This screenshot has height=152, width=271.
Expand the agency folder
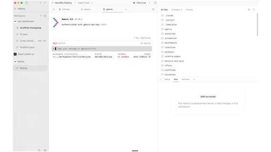[x=167, y=29]
